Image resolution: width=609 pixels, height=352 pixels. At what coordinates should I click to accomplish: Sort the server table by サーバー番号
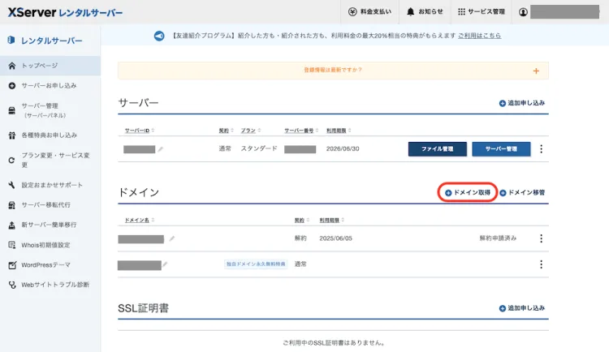tap(301, 131)
